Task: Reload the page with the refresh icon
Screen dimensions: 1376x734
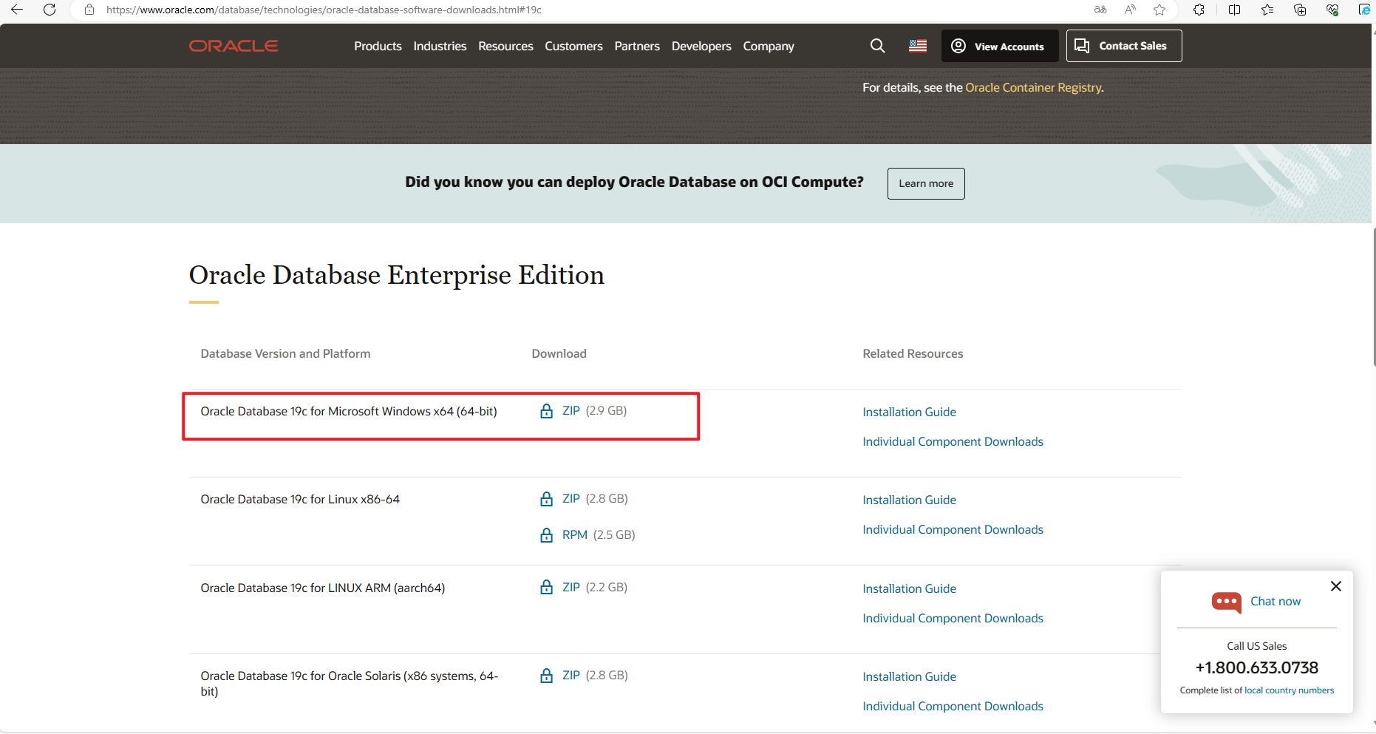Action: click(50, 10)
